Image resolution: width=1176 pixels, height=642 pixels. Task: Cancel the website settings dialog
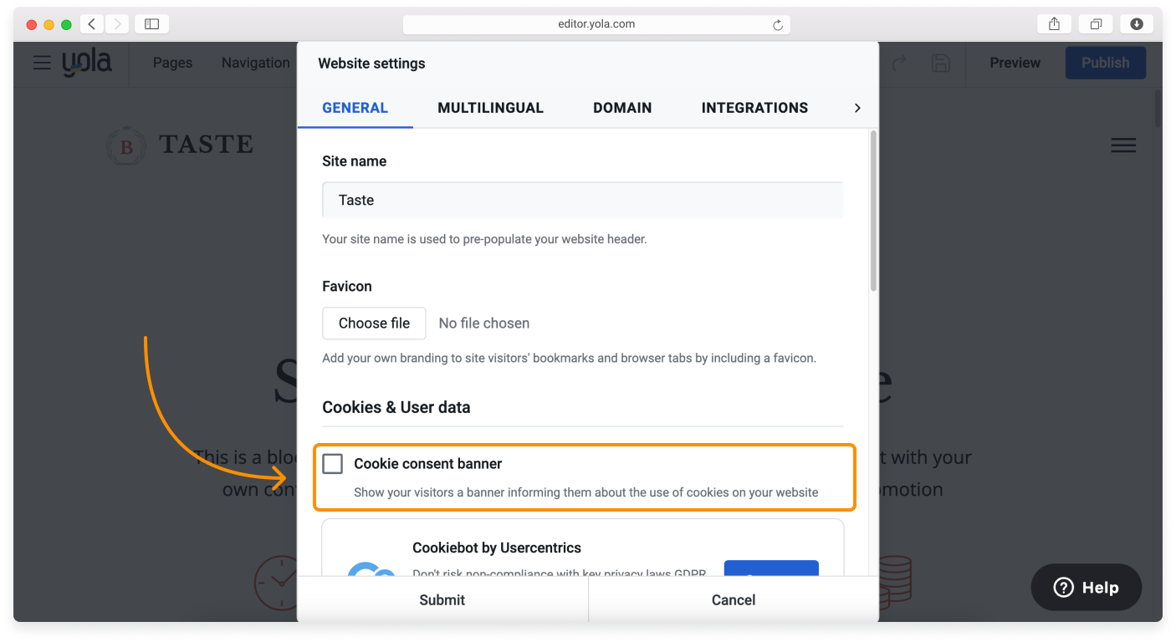pyautogui.click(x=734, y=599)
